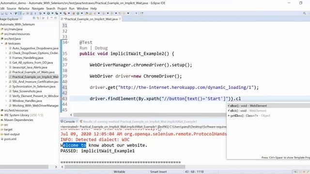Screen dimensions: 310x174
Task: Toggle Link with Editor in Package Explorer
Action: point(38,18)
